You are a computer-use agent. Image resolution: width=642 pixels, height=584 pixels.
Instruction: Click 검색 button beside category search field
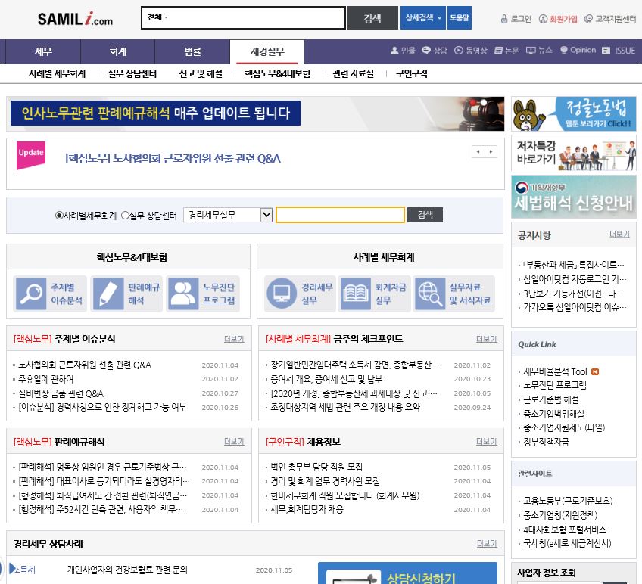tap(425, 215)
